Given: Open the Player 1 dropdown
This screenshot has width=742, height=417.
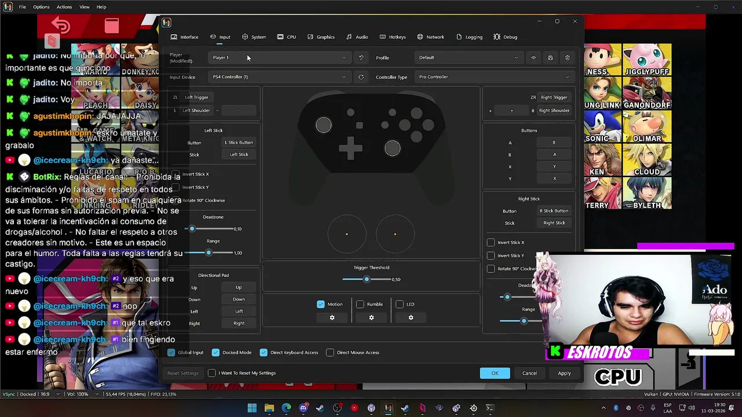Looking at the screenshot, I should (x=279, y=57).
